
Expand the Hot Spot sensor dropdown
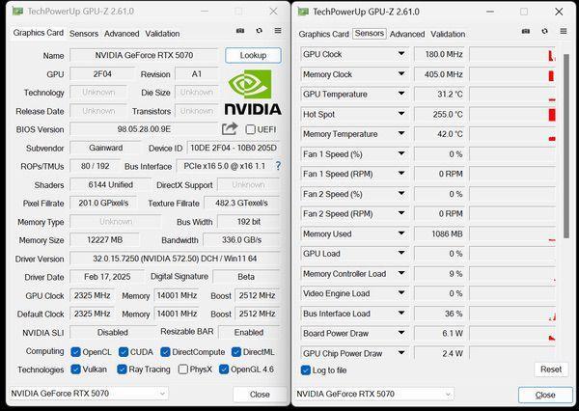(401, 114)
